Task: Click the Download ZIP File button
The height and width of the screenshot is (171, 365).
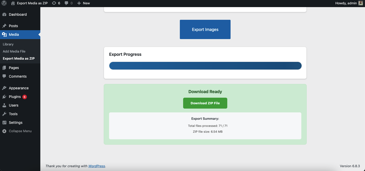Action: pos(205,103)
